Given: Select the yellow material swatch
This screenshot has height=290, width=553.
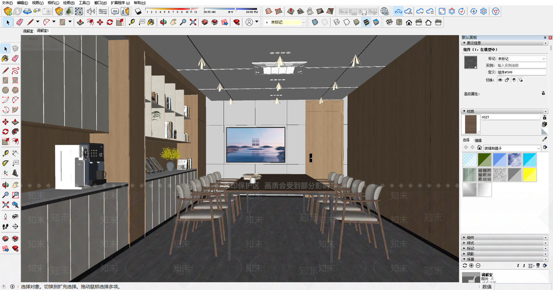Looking at the screenshot, I should pyautogui.click(x=529, y=175).
